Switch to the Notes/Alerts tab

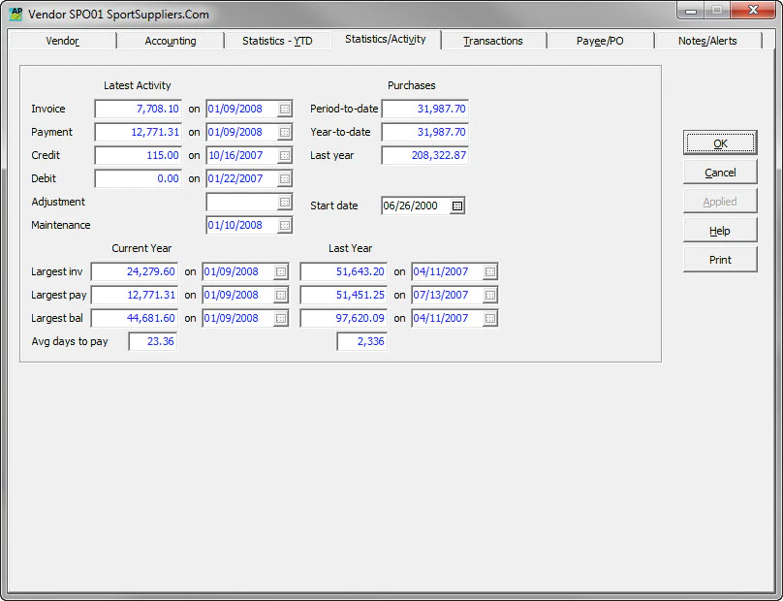pyautogui.click(x=707, y=41)
